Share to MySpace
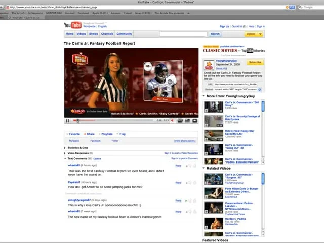 point(74,141)
